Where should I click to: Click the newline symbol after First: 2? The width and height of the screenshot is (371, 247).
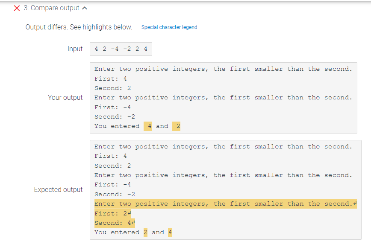[x=130, y=213]
